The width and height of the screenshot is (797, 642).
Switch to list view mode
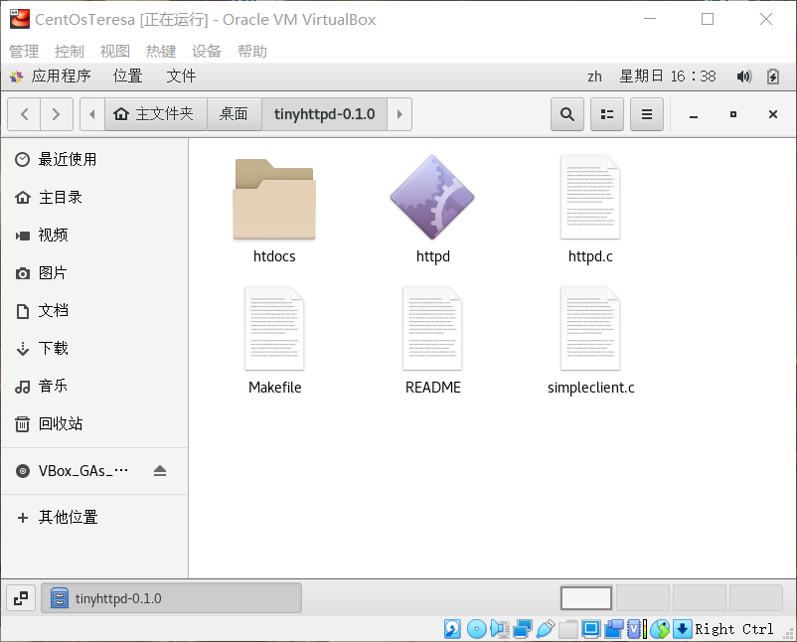tap(606, 114)
